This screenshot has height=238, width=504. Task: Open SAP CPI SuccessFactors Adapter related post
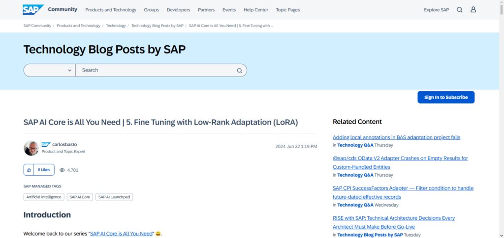[403, 192]
